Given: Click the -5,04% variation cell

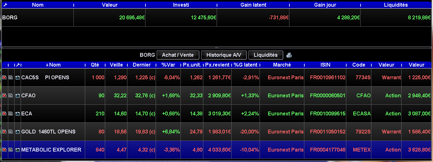Looking at the screenshot, I should [168, 78].
